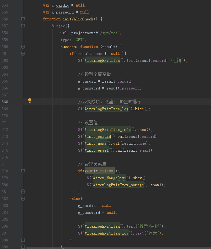Click g_cardid = null on line 383
Viewport: 211px width, 249px height.
pyautogui.click(x=94, y=206)
